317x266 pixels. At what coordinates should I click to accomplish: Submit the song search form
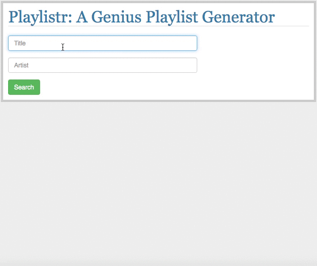[x=24, y=87]
